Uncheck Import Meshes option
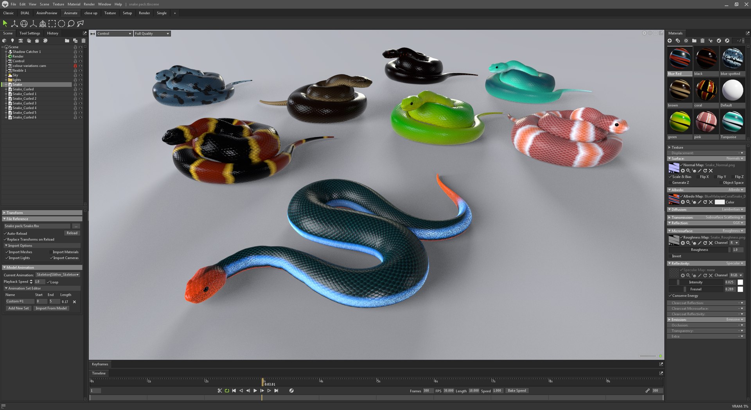The height and width of the screenshot is (410, 751). [7, 252]
